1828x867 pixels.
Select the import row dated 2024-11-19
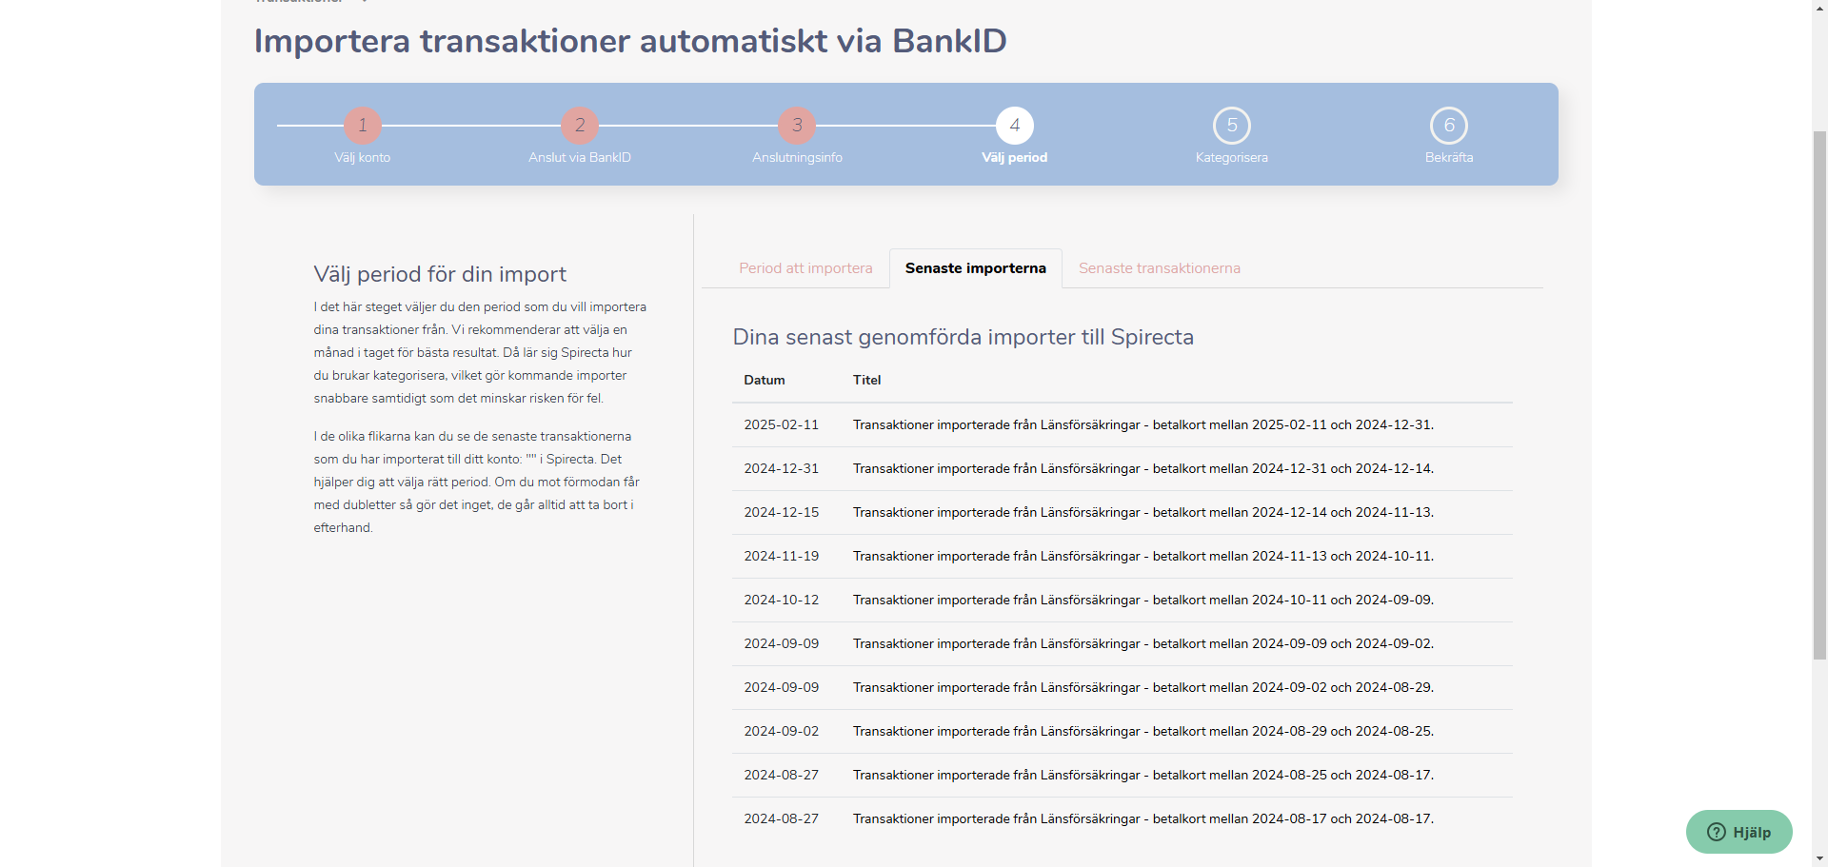click(x=1123, y=556)
